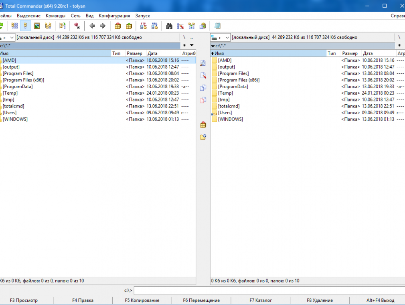This screenshot has width=405, height=305.
Task: Go back with the left arrow icon
Action: pos(92,26)
